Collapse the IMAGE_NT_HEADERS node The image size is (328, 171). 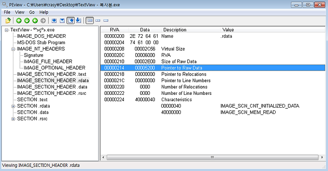tap(13, 49)
